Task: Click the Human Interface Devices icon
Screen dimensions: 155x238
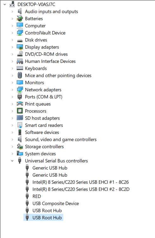Action: tap(20, 61)
